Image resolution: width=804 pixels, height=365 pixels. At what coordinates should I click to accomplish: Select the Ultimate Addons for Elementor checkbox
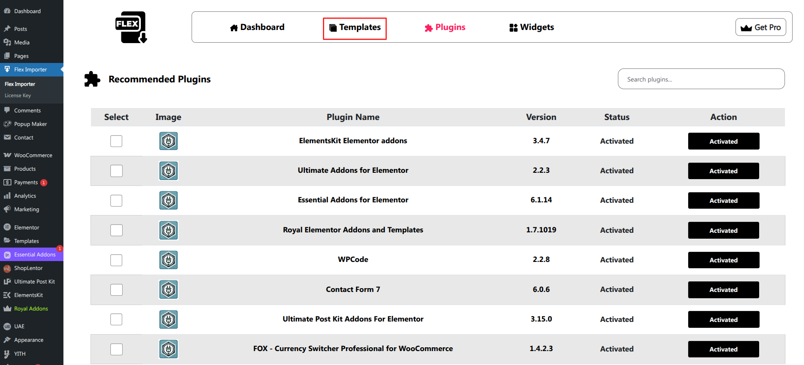pos(116,171)
